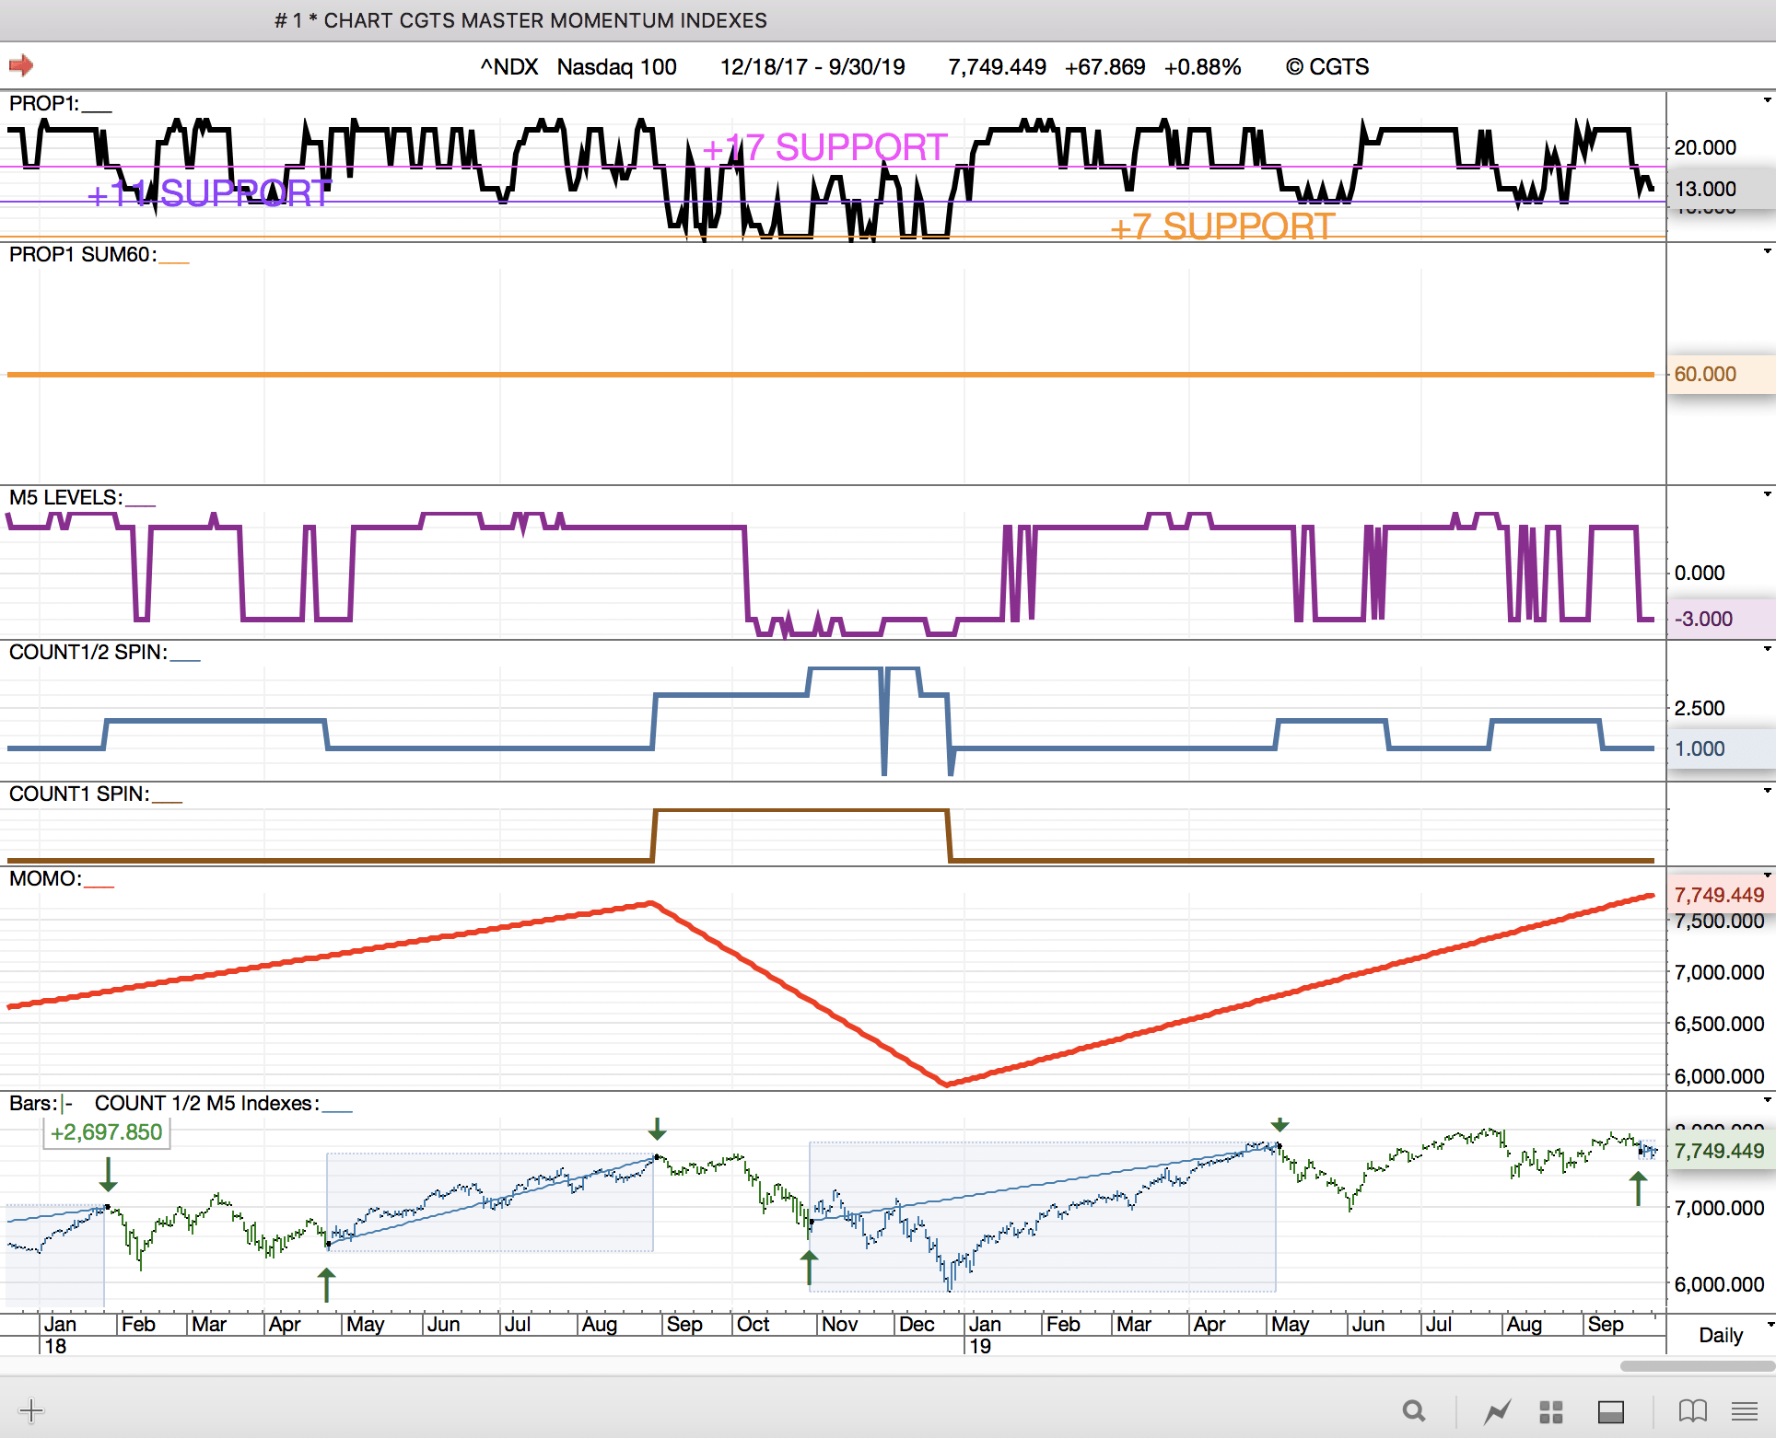Screen dimensions: 1776x1438
Task: Switch to the four-square grid view
Action: [x=1551, y=1410]
